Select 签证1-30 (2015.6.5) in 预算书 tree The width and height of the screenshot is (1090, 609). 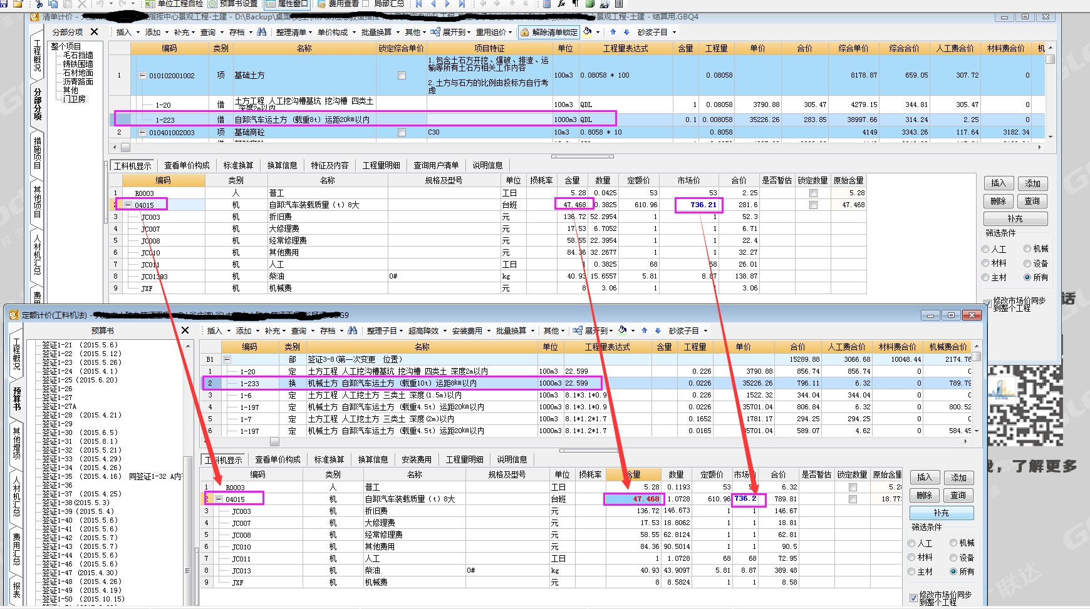coord(80,432)
